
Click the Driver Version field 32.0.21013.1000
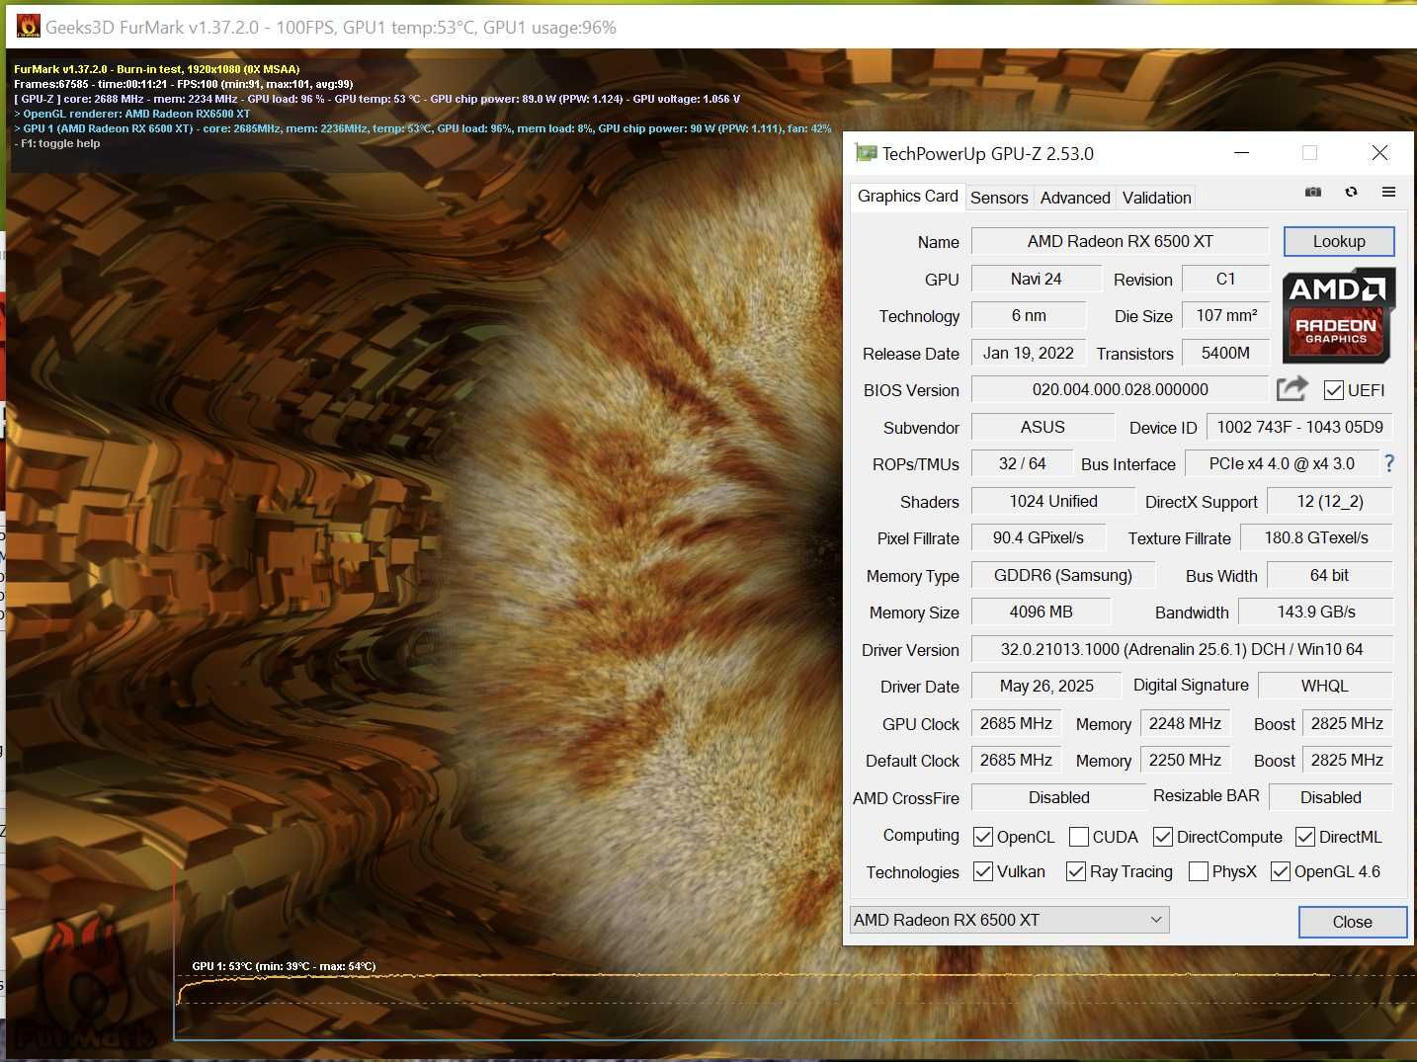(1182, 649)
